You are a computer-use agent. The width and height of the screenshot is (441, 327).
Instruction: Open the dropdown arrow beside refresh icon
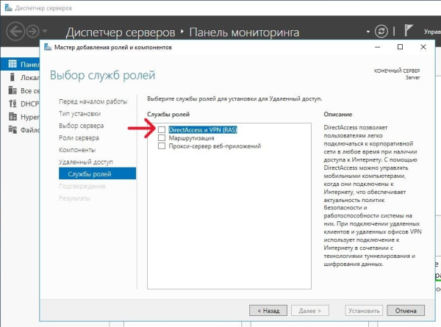tap(368, 32)
